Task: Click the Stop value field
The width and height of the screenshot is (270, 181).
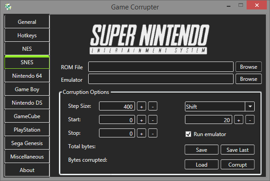Action: tap(117, 133)
